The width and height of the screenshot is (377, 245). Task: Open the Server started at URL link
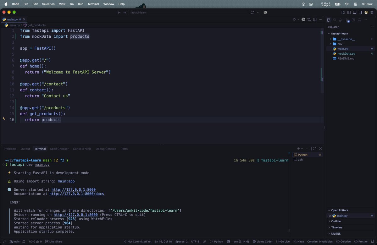[73, 189]
